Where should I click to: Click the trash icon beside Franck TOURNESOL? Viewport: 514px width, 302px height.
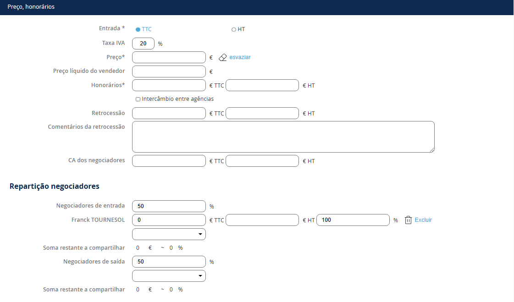pyautogui.click(x=408, y=220)
